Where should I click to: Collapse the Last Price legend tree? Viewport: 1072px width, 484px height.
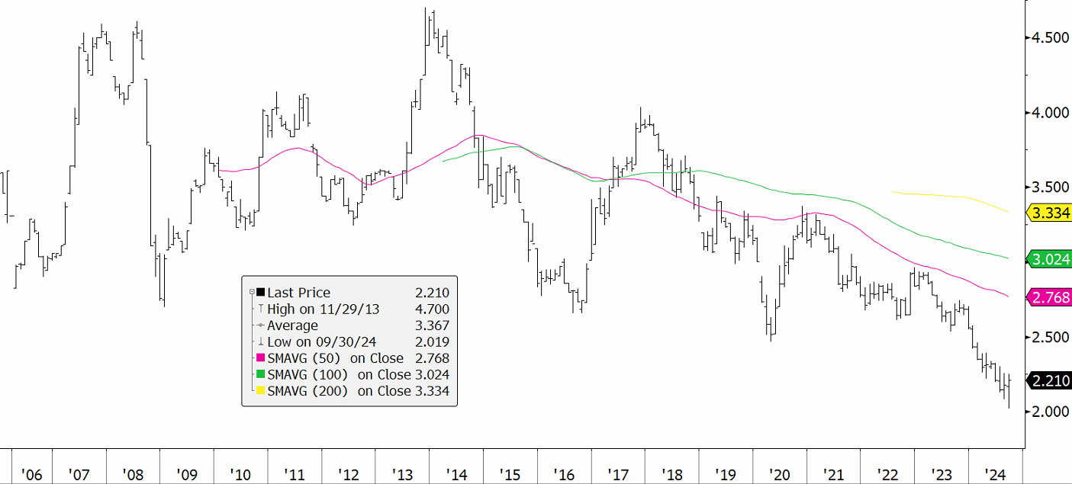click(251, 293)
